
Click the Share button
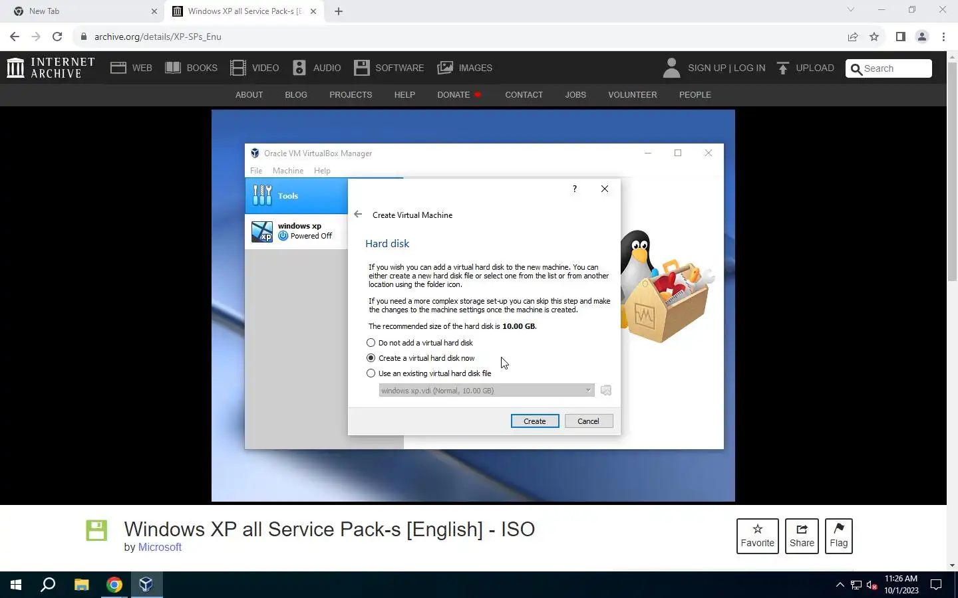802,536
